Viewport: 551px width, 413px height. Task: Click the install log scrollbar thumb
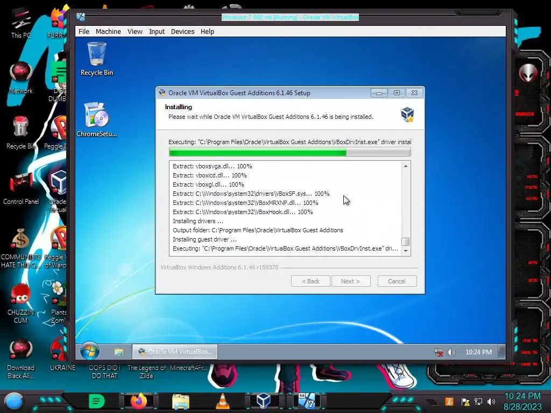point(406,242)
